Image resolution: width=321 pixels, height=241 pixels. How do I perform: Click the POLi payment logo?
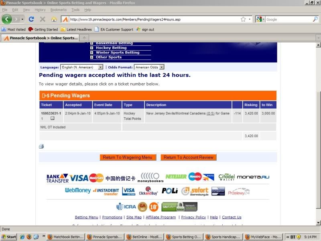(x=170, y=191)
